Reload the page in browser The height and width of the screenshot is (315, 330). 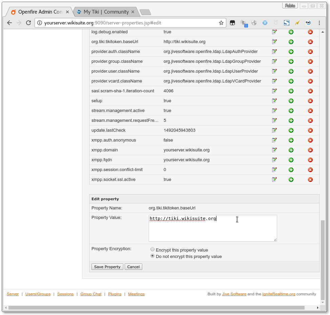28,23
